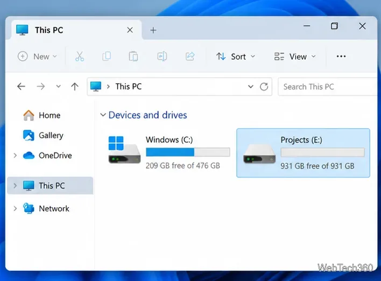The width and height of the screenshot is (381, 281).
Task: Open the See more (three dots) menu
Action: pyautogui.click(x=341, y=57)
